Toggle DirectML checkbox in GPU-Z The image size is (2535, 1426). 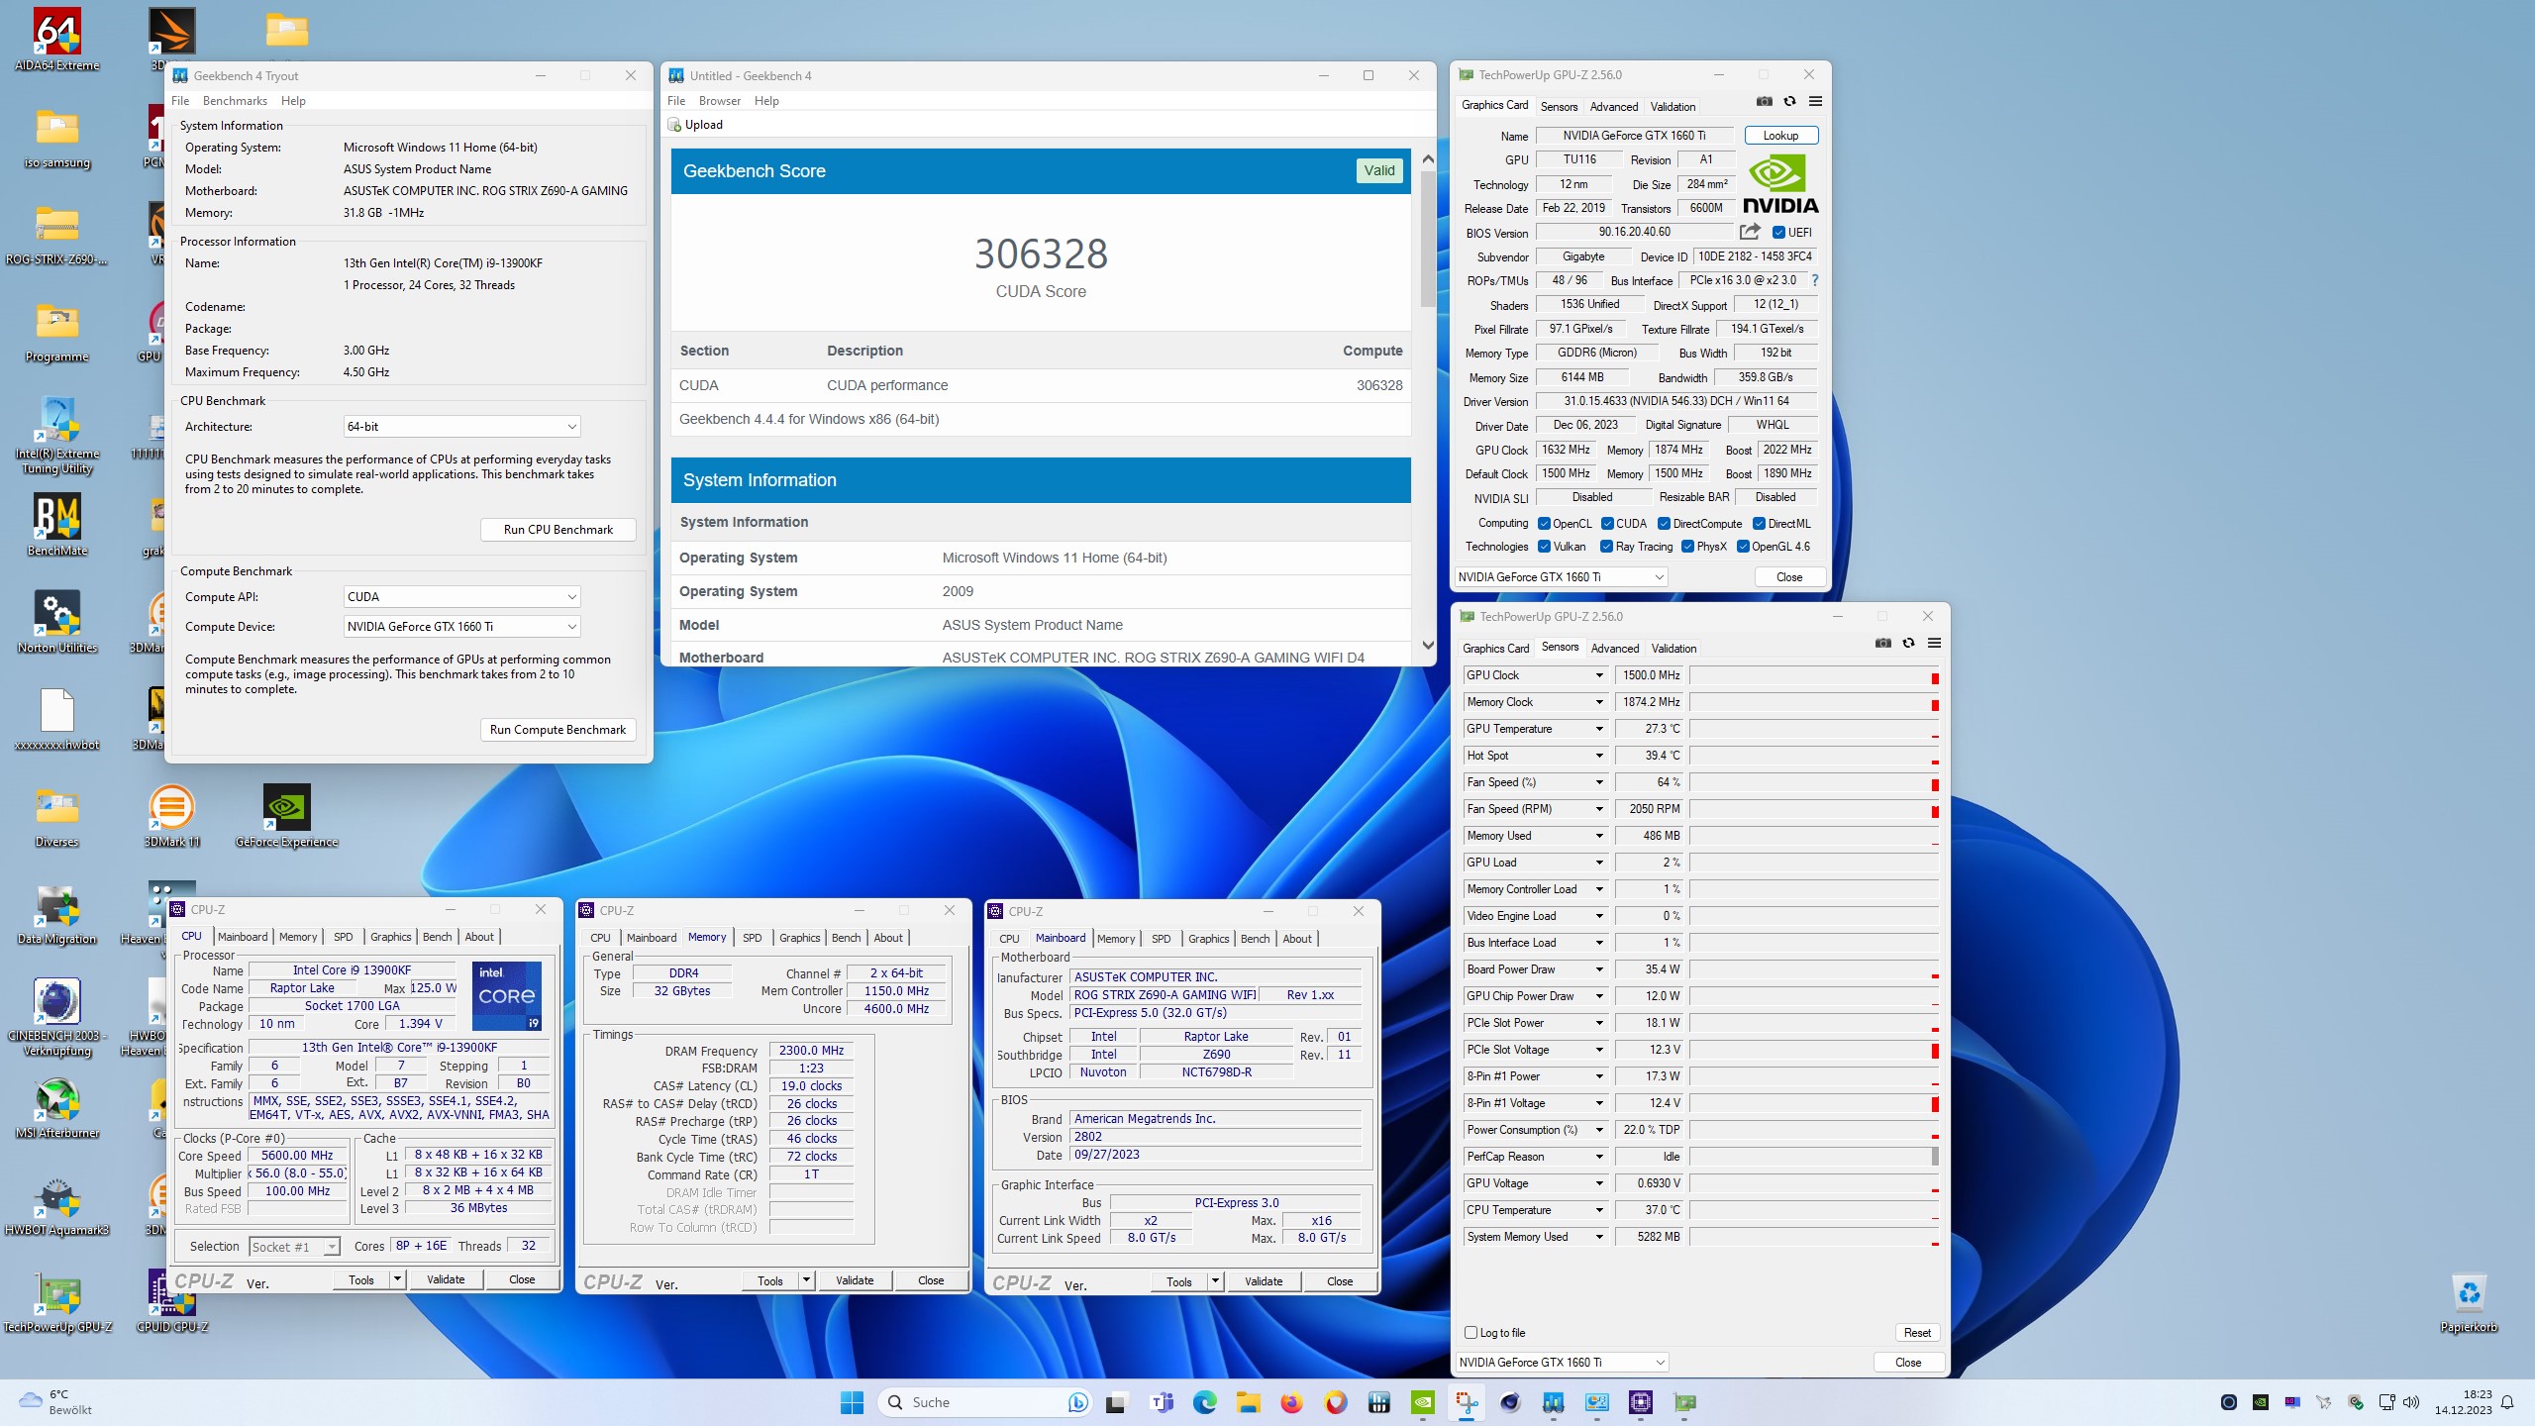click(1760, 524)
